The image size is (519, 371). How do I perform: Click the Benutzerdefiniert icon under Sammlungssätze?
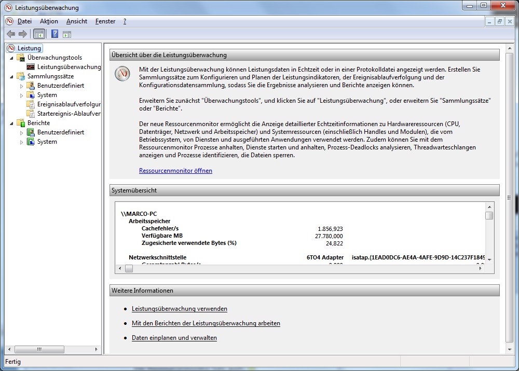pyautogui.click(x=31, y=86)
